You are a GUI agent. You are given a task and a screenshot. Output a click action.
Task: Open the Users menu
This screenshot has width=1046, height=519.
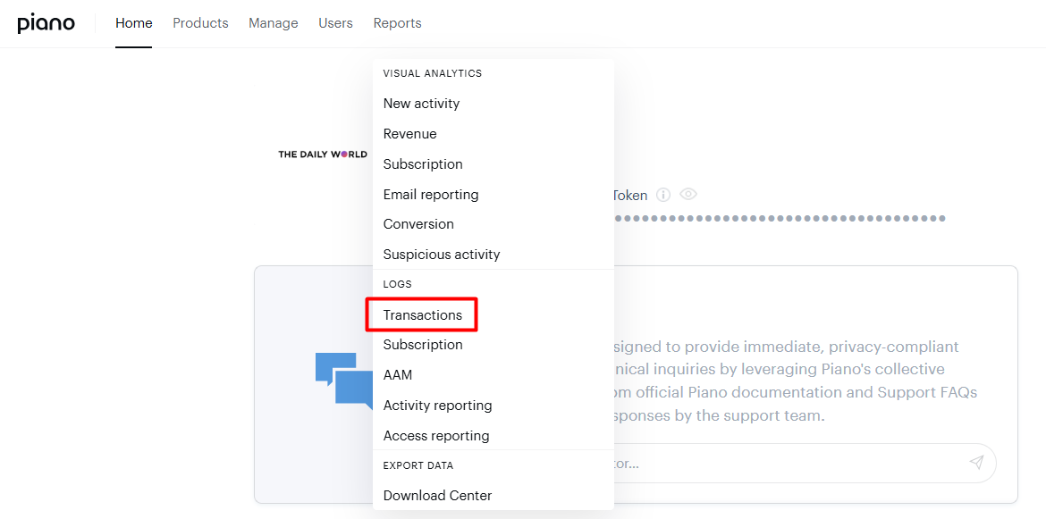click(335, 23)
